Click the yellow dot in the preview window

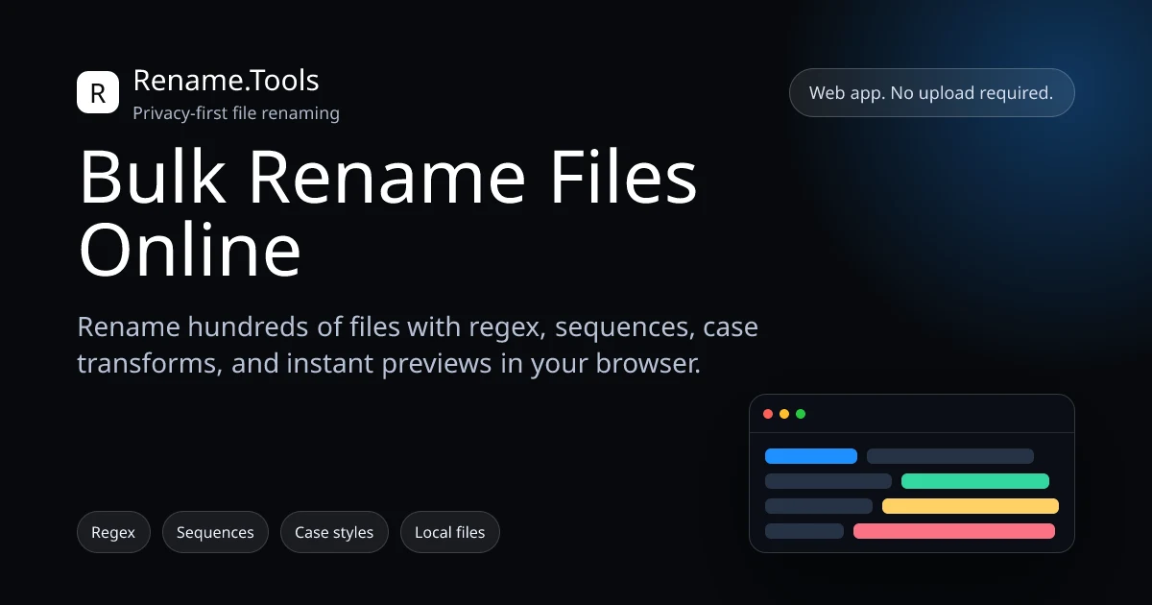784,414
